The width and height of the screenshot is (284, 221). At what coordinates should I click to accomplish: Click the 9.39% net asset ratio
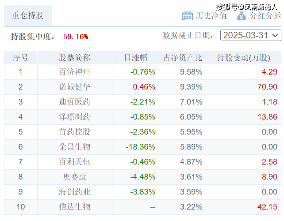[x=191, y=87]
